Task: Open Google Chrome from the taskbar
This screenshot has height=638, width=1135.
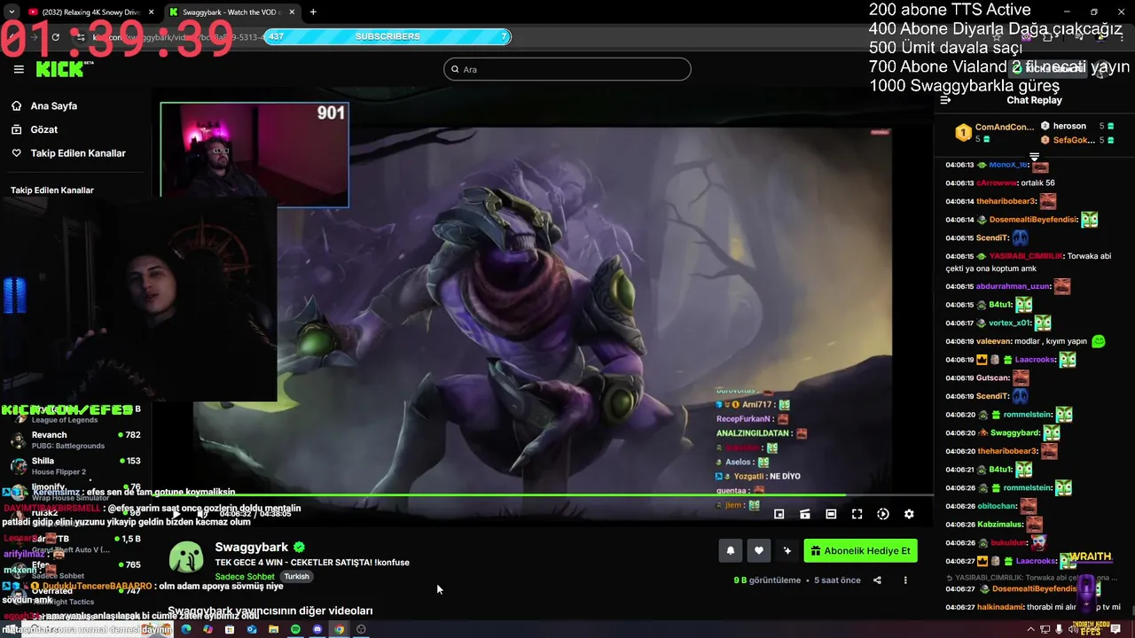Action: pyautogui.click(x=339, y=629)
